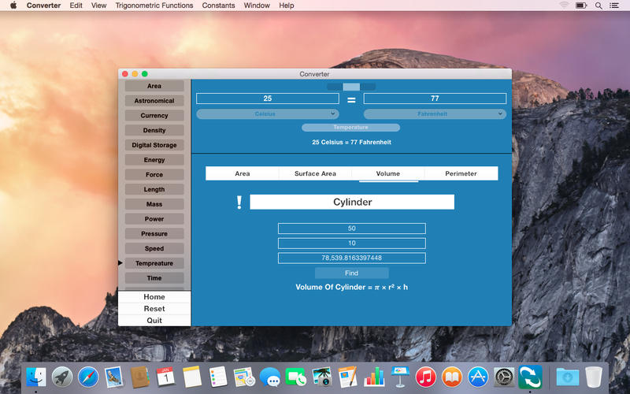Open Spotlight search magnifier in menu bar

point(598,6)
